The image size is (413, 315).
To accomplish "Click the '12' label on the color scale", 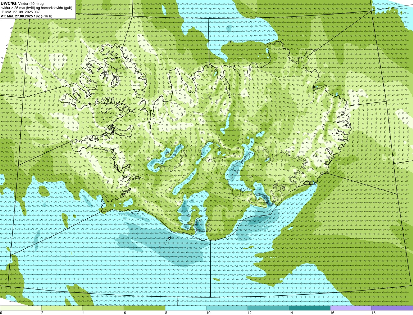I will [x=250, y=313].
